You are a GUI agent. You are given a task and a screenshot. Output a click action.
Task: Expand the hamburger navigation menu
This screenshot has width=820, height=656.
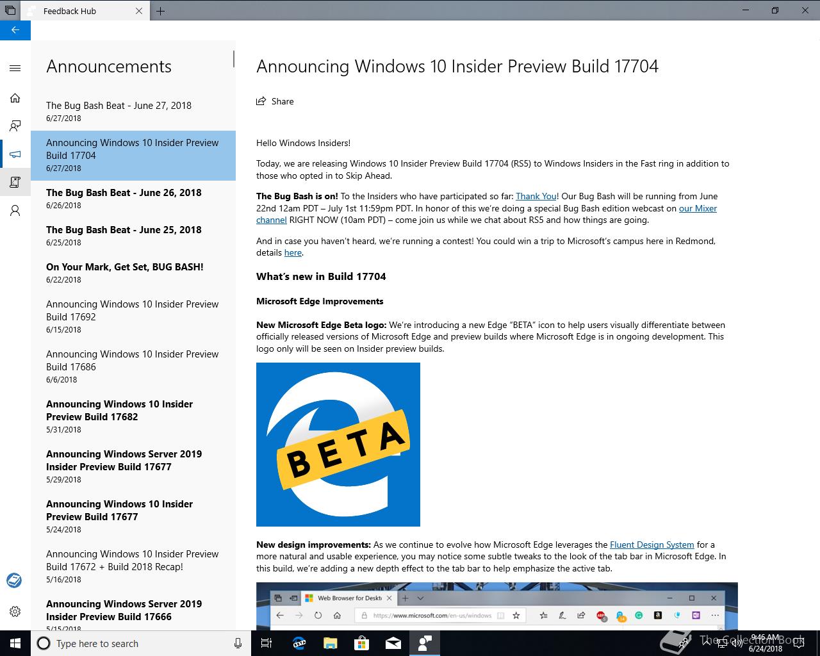[15, 69]
